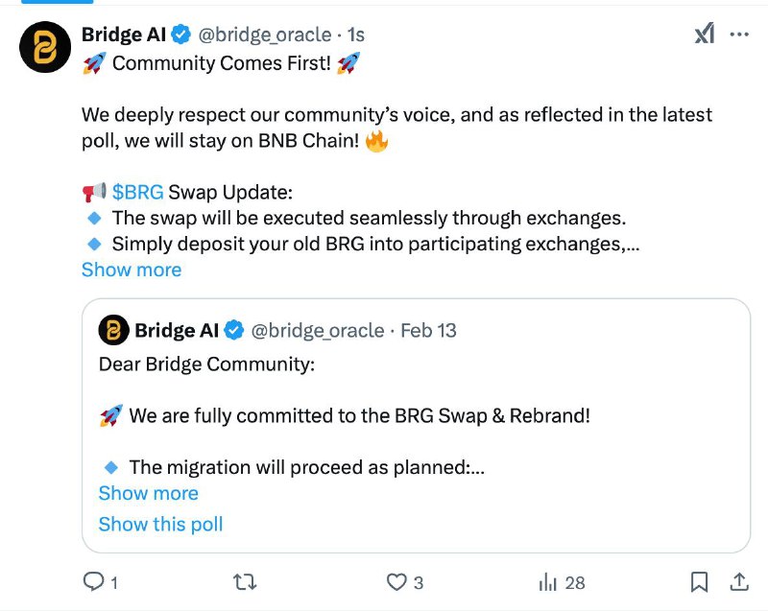Click the Feb 13 timestamp in the quoted post
This screenshot has height=611, width=768.
point(428,331)
